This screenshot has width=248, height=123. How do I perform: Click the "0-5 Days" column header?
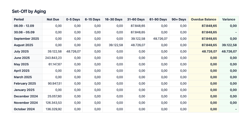[73, 19]
